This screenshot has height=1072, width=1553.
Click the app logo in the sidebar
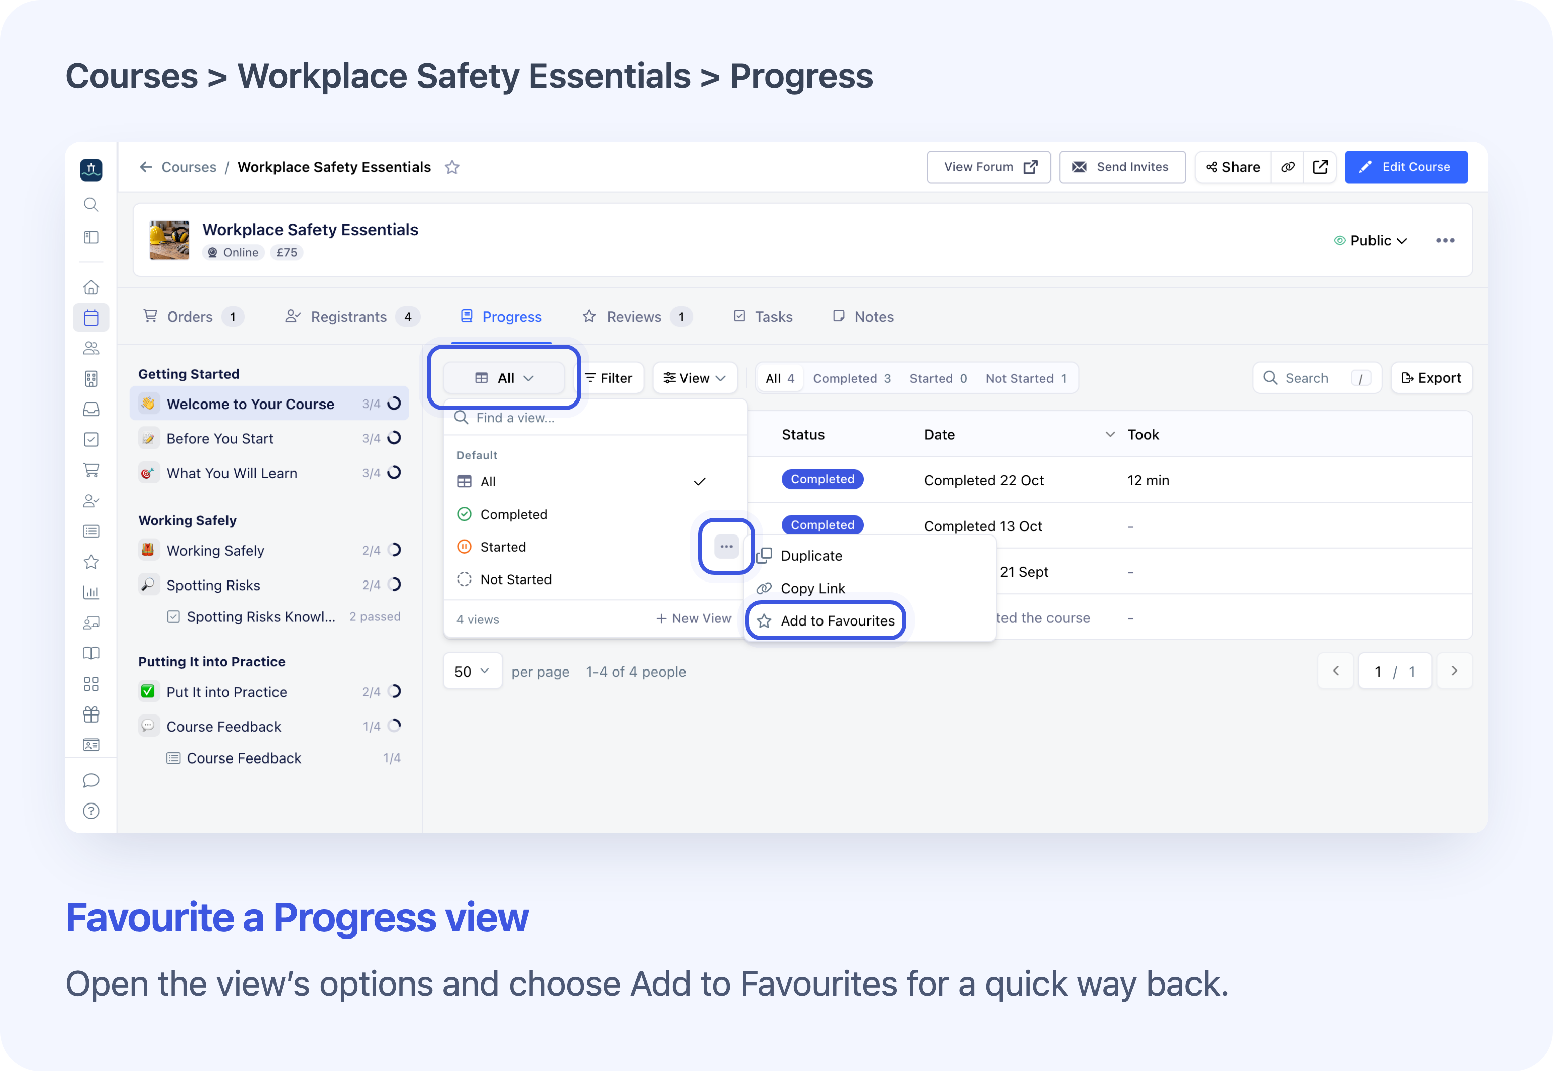(x=90, y=170)
